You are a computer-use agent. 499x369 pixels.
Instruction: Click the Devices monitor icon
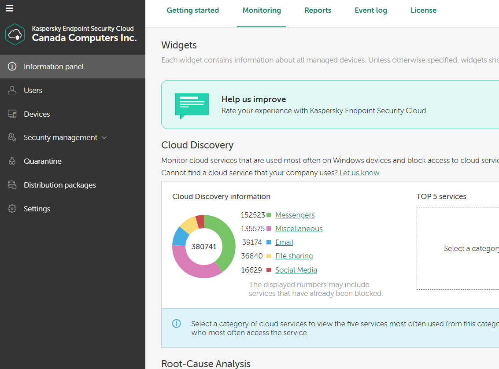12,114
